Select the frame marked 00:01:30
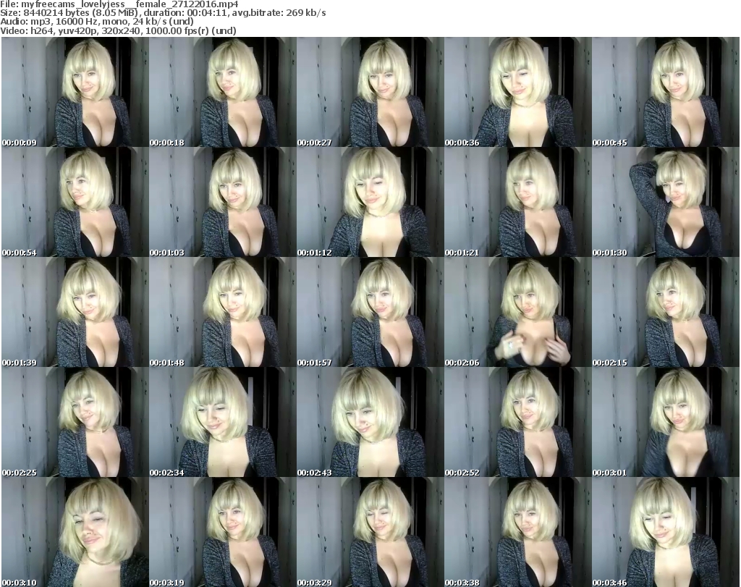741x587 pixels. (x=666, y=202)
